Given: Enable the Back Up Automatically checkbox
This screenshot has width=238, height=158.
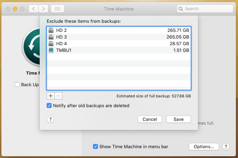Looking at the screenshot, I should pyautogui.click(x=17, y=84).
